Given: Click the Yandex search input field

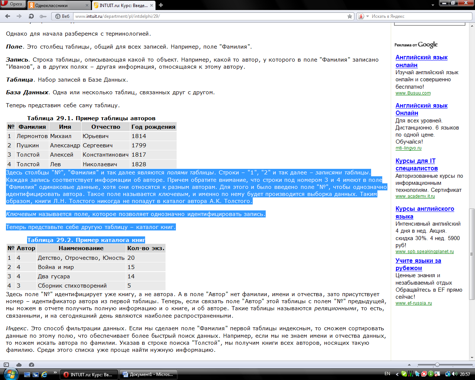Looking at the screenshot, I should [421, 16].
